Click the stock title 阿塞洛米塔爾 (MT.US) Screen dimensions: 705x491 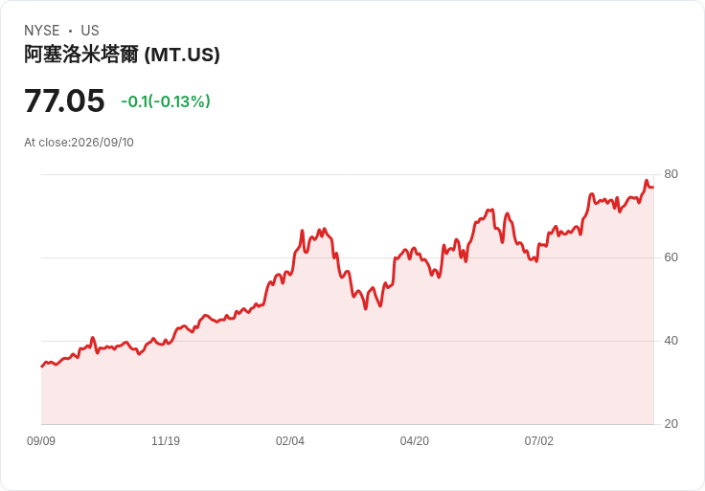(122, 55)
